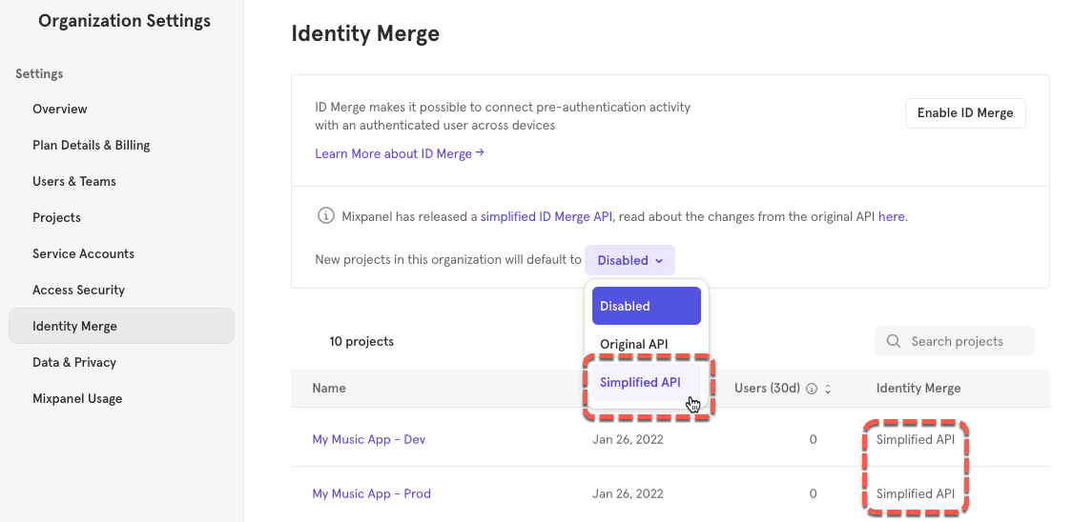Open Users & Teams settings
This screenshot has width=1073, height=522.
pos(74,181)
